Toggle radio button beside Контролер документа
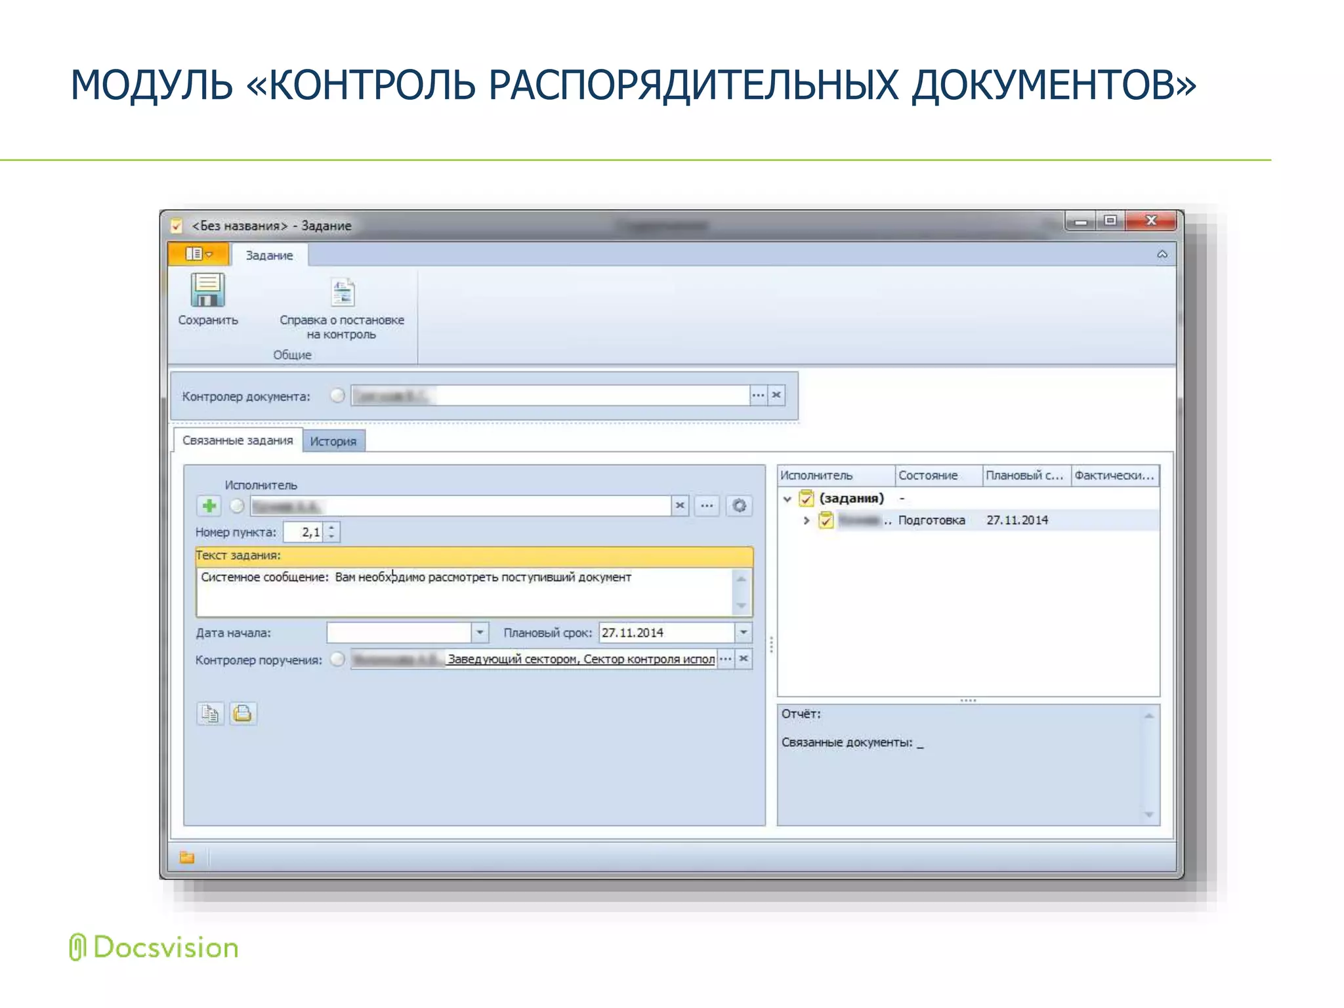The width and height of the screenshot is (1344, 1008). tap(337, 396)
